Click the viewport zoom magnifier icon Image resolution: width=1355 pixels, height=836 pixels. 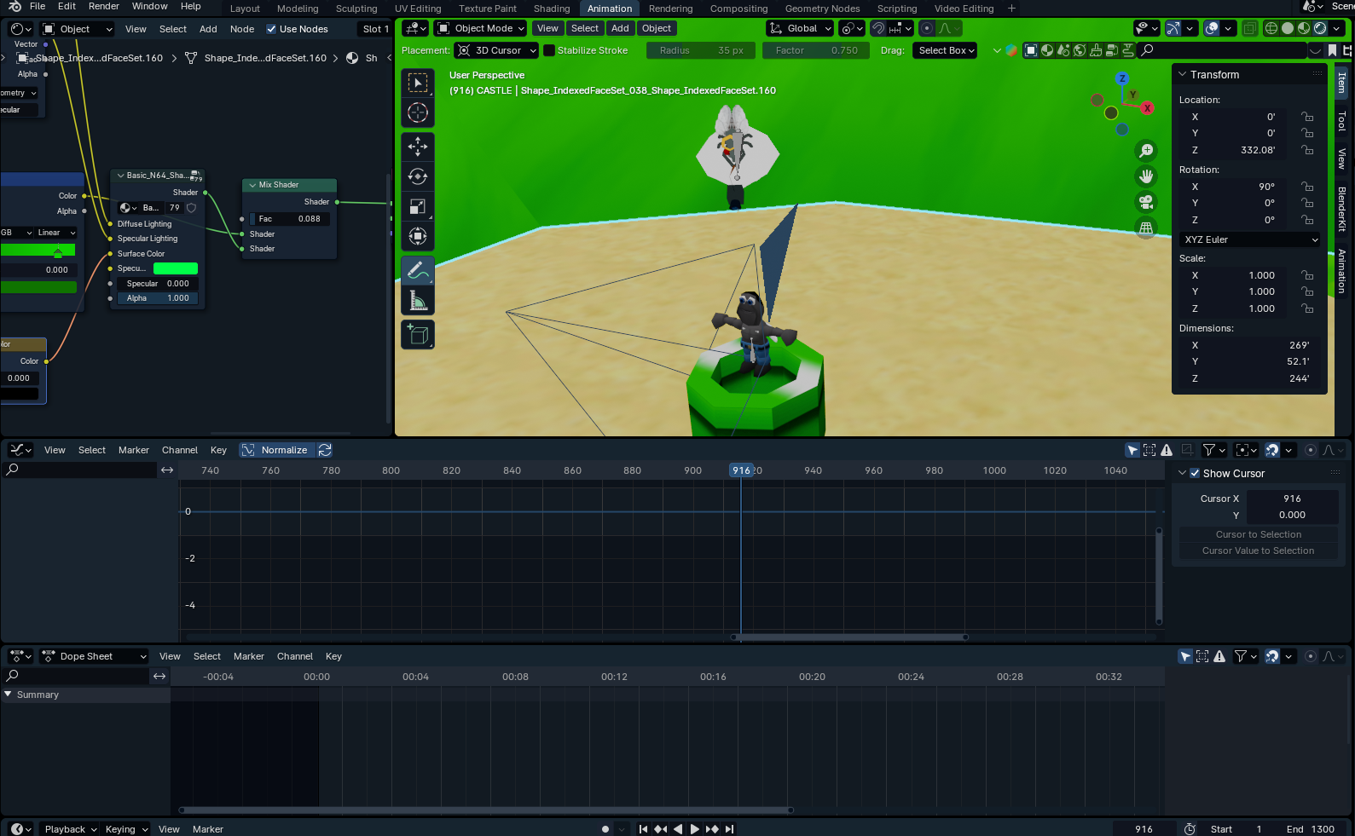(1146, 151)
